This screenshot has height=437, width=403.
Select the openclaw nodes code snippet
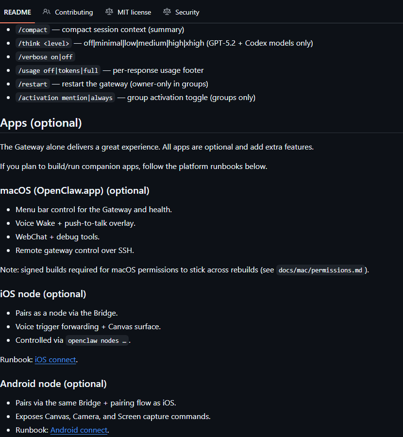pos(96,340)
